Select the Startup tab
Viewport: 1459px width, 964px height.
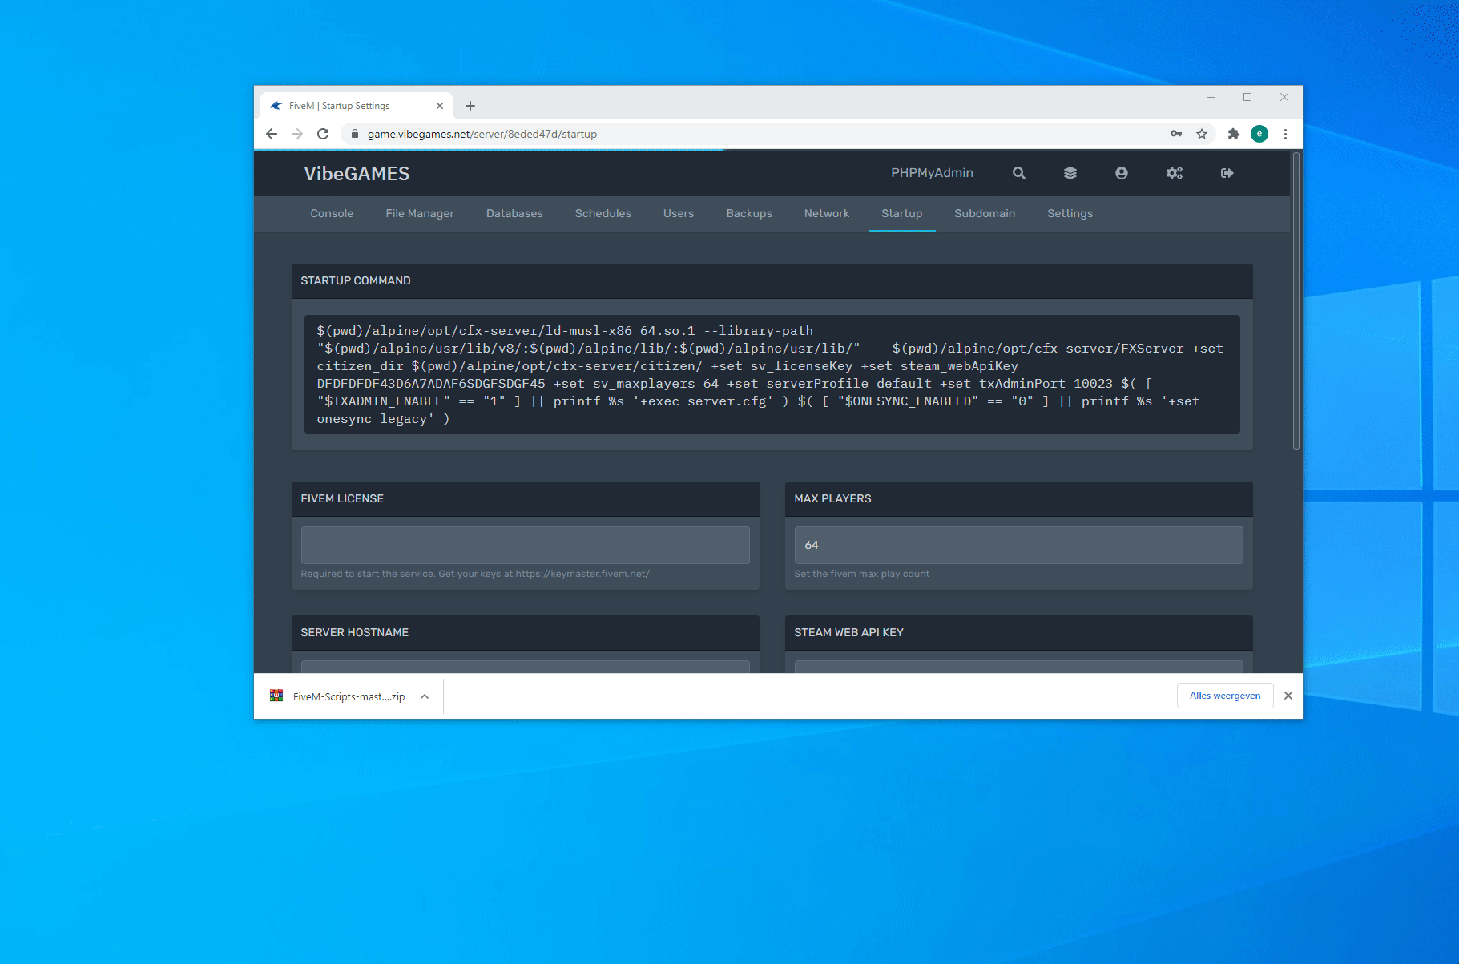(x=902, y=213)
